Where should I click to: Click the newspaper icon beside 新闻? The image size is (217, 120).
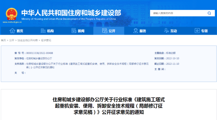point(74,31)
